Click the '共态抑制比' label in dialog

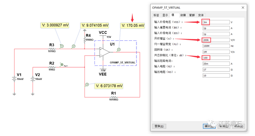click(161, 55)
